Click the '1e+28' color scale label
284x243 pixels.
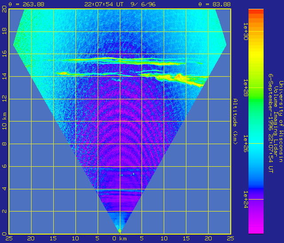(246, 88)
